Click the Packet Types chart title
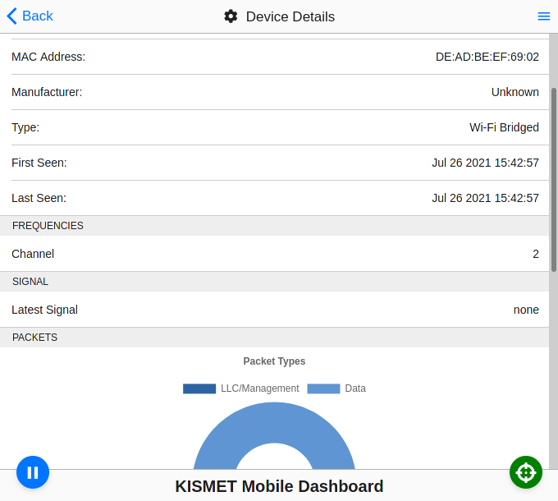The image size is (558, 501). 274,361
